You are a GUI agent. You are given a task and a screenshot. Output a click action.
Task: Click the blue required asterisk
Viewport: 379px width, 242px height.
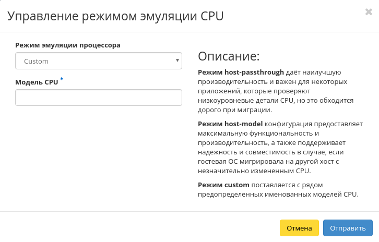[x=62, y=79]
